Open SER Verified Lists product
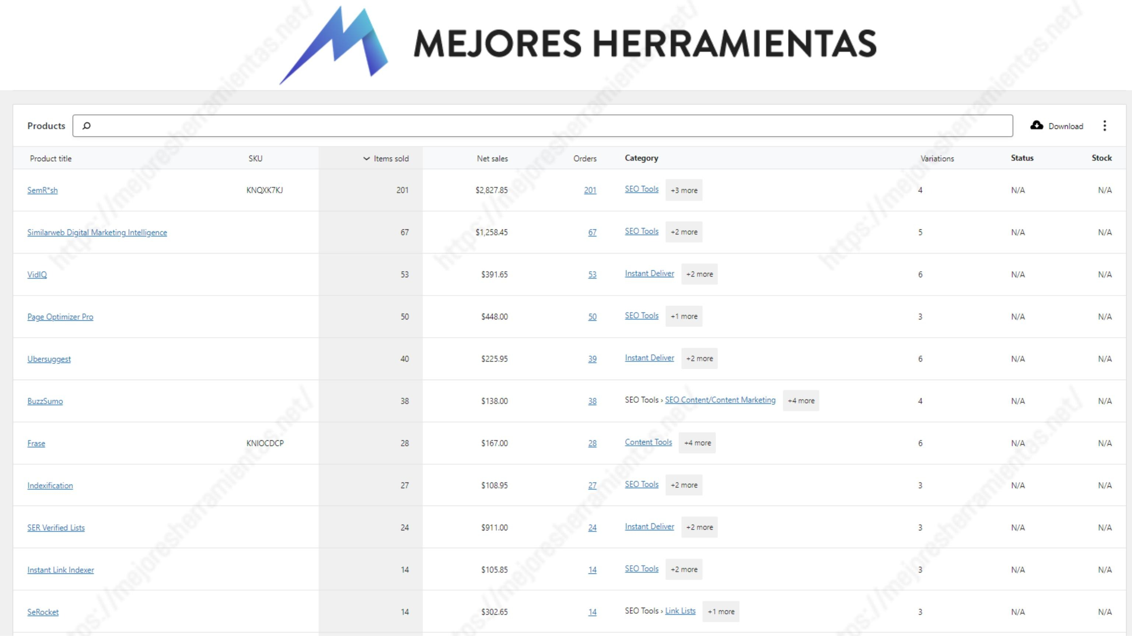The height and width of the screenshot is (636, 1132). tap(56, 527)
